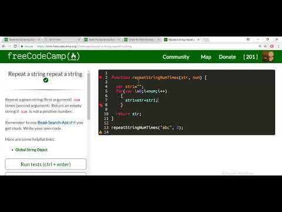Click the 'Here are some helpful links:' text
Viewport: 282px width, 212px height.
click(30, 139)
